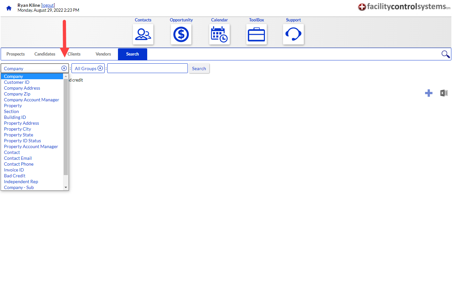The image size is (452, 303).
Task: Select Property Account Manager from the list
Action: tap(31, 147)
